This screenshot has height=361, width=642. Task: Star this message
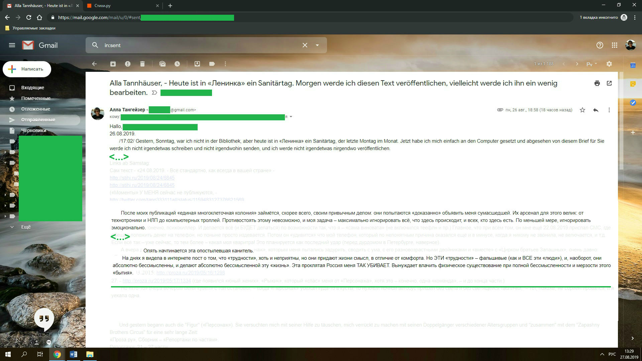pyautogui.click(x=582, y=110)
